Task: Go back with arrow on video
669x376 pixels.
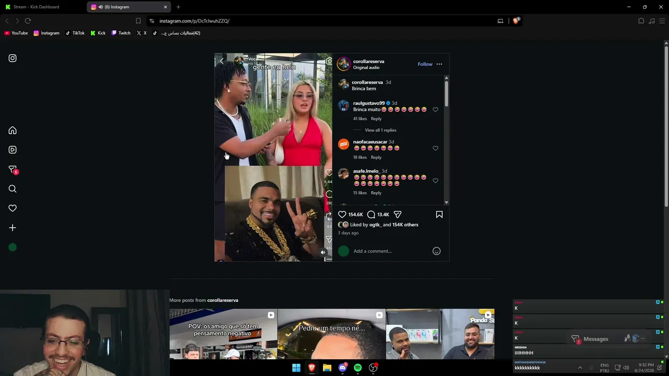Action: (222, 61)
